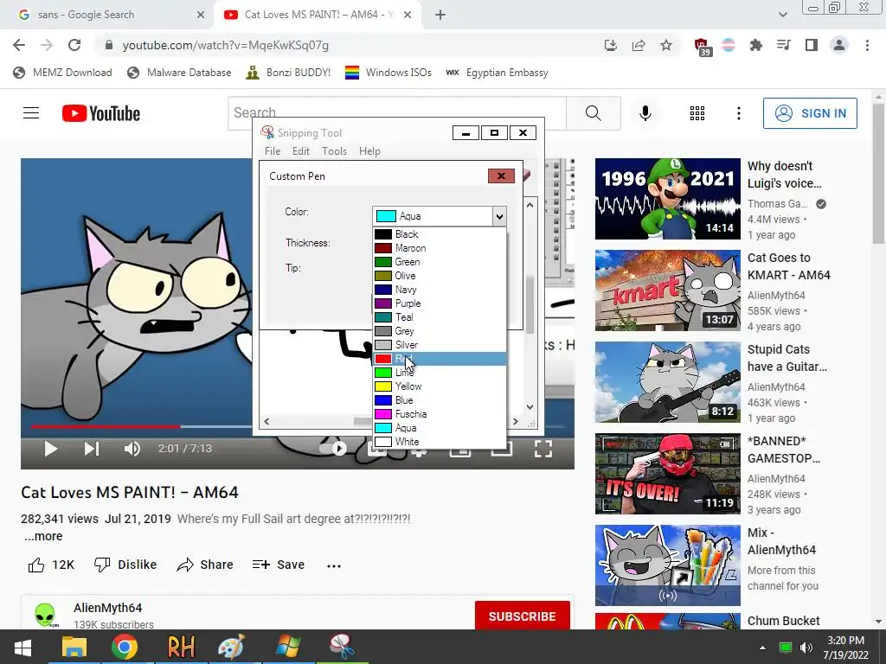Open AlienMyth64 channel name link
This screenshot has width=886, height=664.
(x=108, y=608)
